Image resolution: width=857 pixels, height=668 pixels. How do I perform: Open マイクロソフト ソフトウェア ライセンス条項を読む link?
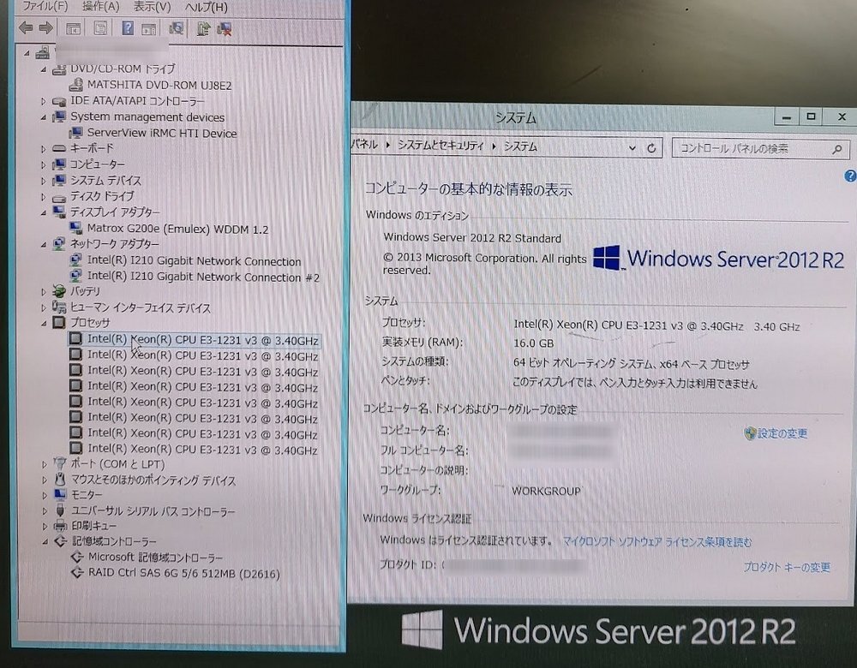coord(657,542)
